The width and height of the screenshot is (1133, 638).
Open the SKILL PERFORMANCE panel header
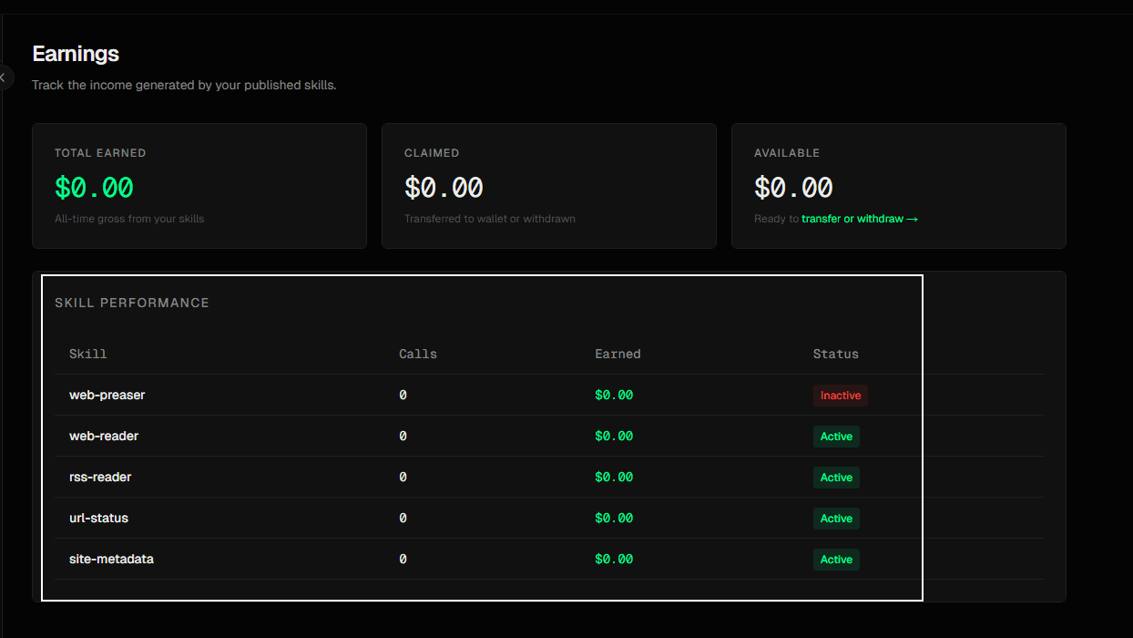click(132, 302)
